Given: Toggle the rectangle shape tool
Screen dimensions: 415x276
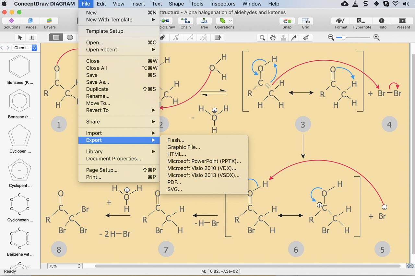Looking at the screenshot, I should tap(56, 37).
